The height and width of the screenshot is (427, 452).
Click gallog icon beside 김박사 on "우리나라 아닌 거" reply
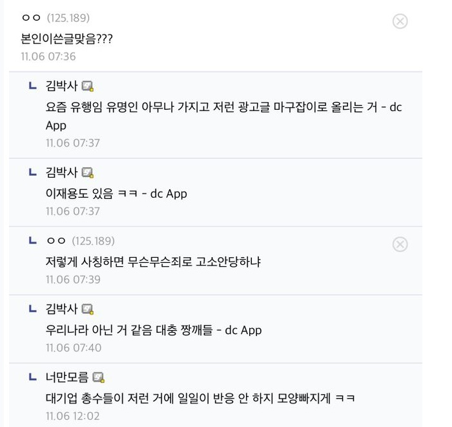[x=88, y=309]
